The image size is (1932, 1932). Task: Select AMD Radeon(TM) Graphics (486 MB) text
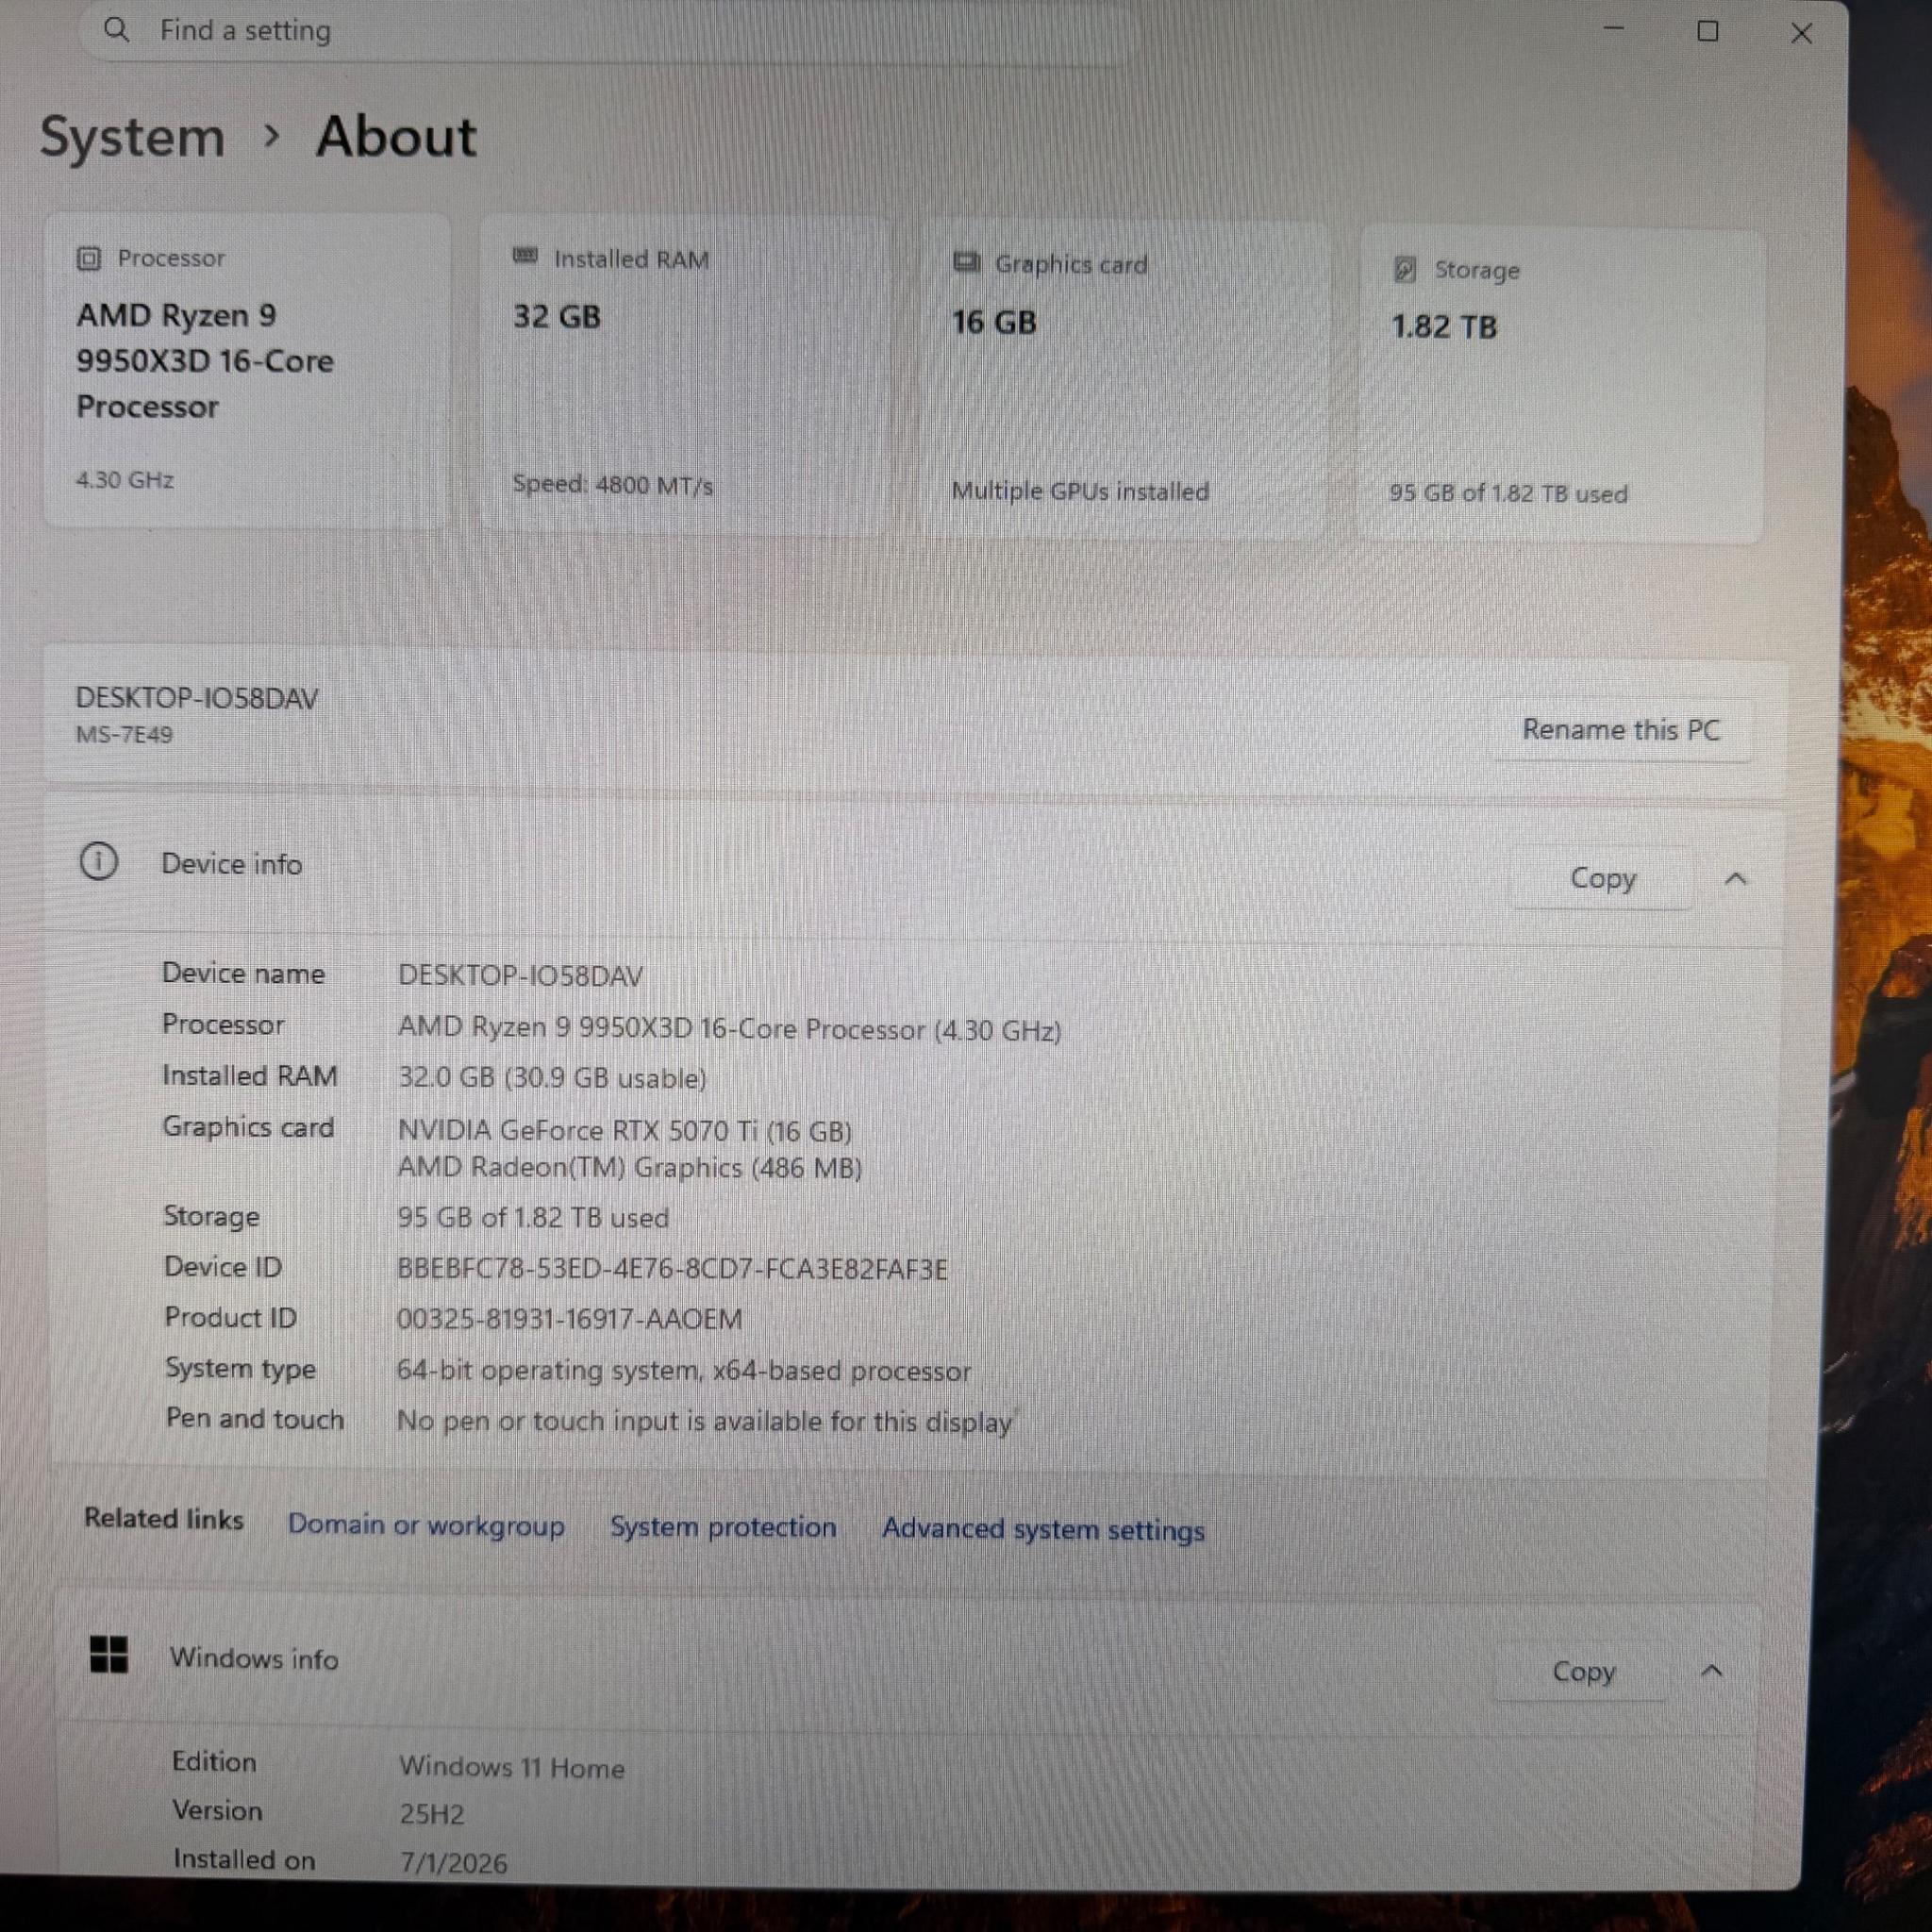tap(629, 1167)
